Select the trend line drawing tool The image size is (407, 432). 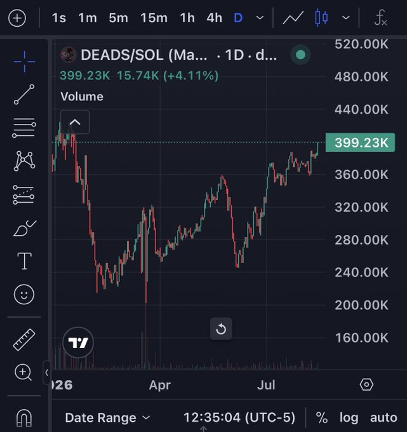tap(24, 95)
